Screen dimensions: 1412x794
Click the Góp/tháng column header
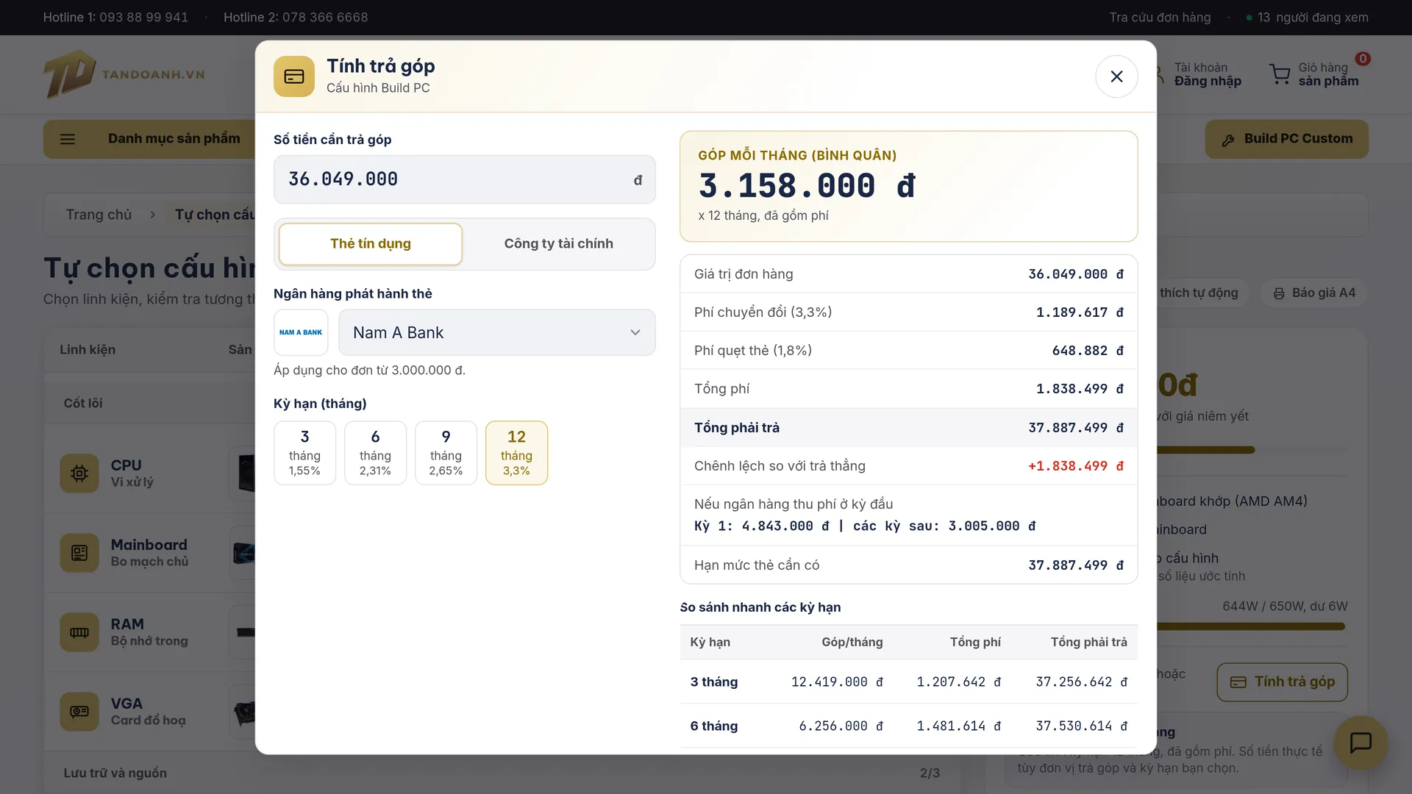point(852,643)
